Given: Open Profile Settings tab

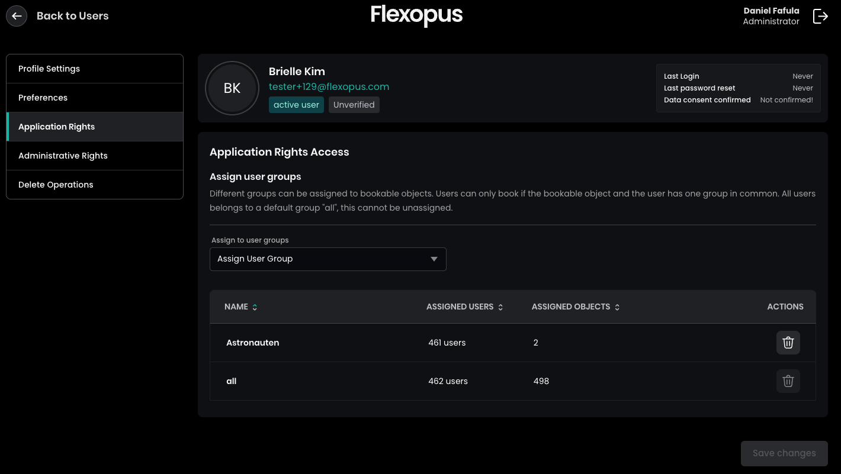Looking at the screenshot, I should pyautogui.click(x=95, y=69).
